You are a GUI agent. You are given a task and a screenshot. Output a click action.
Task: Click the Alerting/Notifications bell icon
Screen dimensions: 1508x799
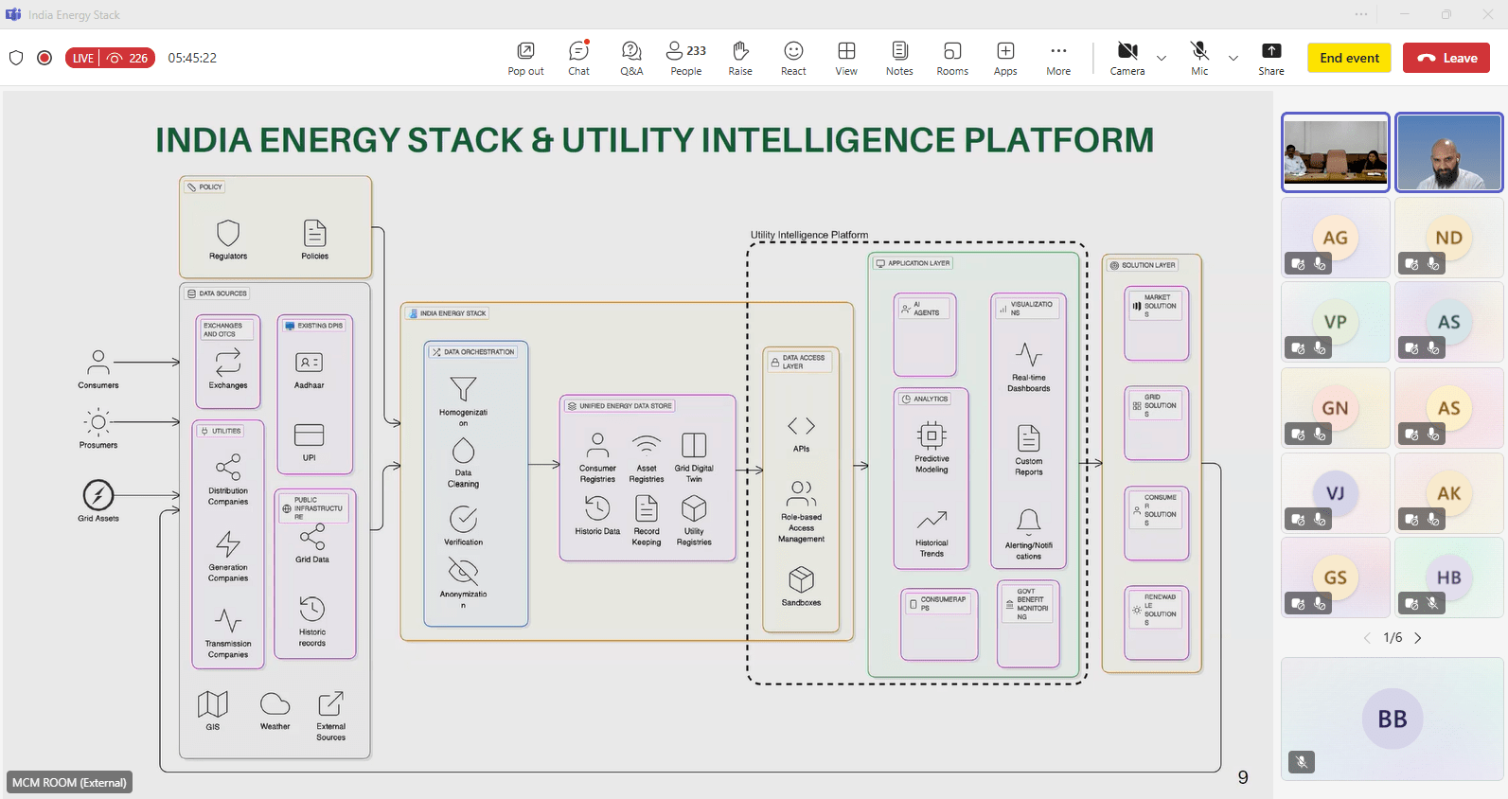click(x=1029, y=522)
